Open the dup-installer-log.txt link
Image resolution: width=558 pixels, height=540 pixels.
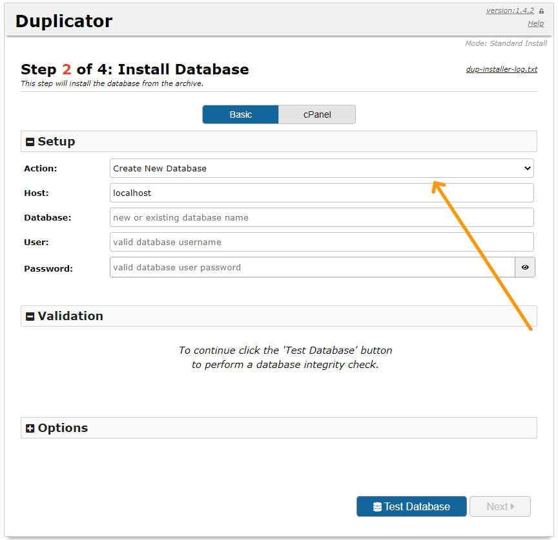click(x=501, y=69)
